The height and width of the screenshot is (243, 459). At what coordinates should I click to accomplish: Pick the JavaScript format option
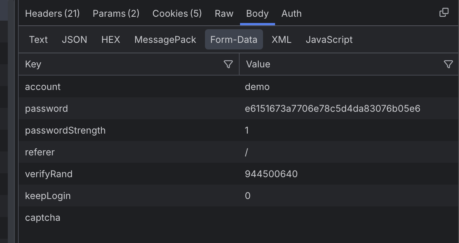(x=329, y=40)
